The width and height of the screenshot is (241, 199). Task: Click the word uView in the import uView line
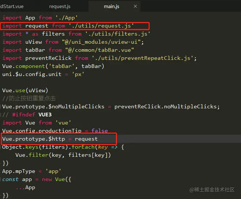click(x=33, y=42)
